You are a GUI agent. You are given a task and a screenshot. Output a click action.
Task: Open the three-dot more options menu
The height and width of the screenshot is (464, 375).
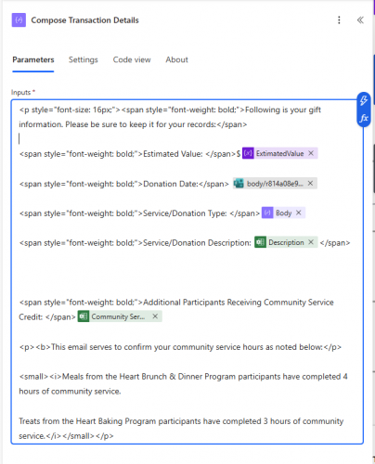coord(339,20)
